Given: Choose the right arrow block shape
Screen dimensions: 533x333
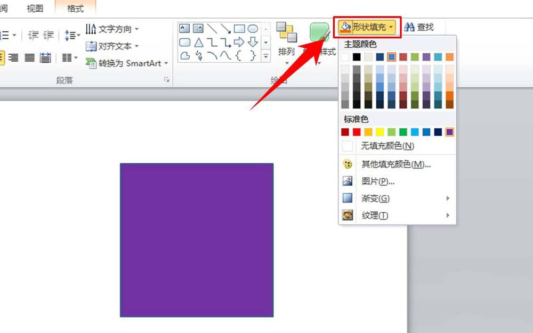Looking at the screenshot, I should point(239,42).
